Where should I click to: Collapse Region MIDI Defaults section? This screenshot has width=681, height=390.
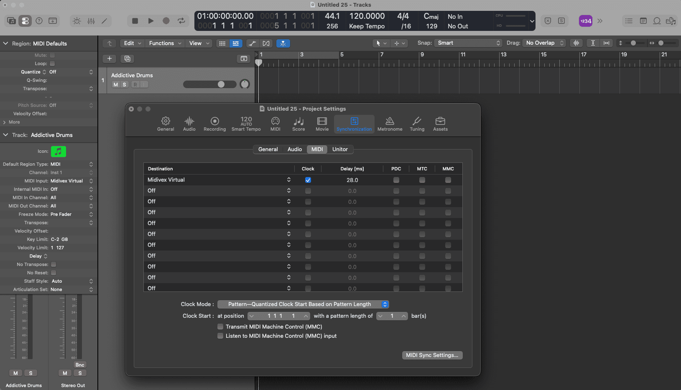(6, 43)
